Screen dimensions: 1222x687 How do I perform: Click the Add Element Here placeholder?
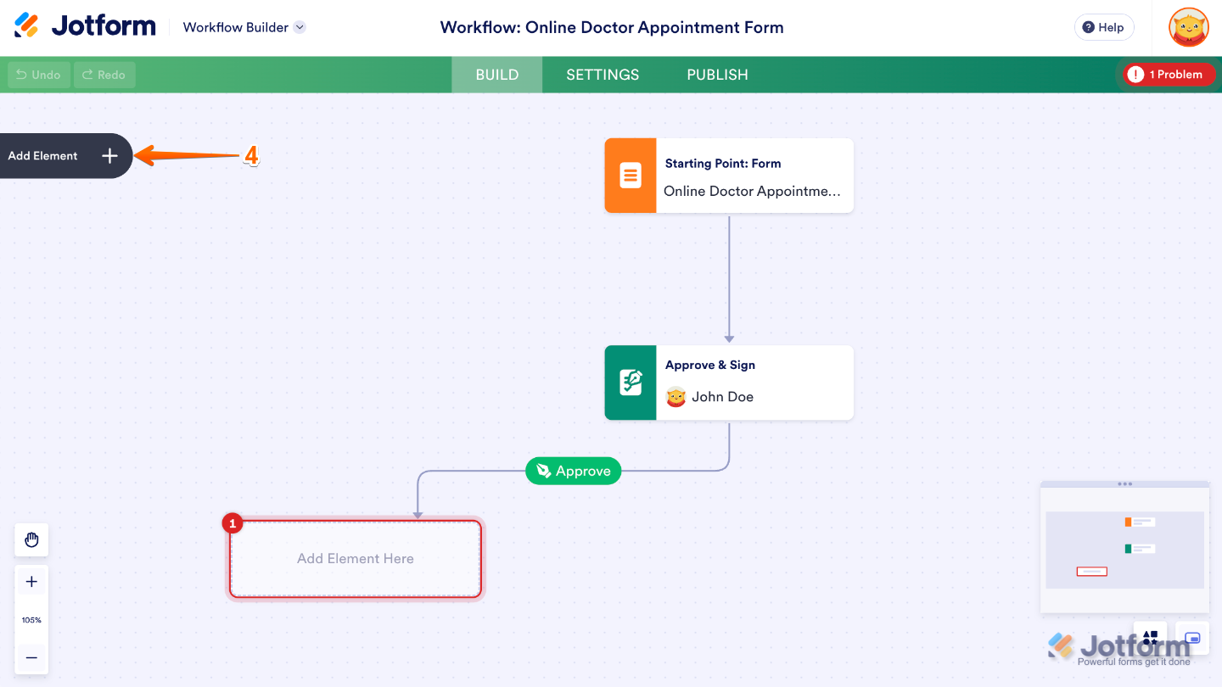point(355,558)
